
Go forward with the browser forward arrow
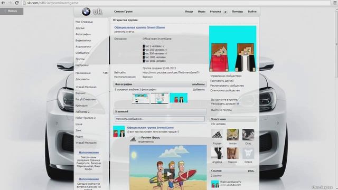[10, 3]
